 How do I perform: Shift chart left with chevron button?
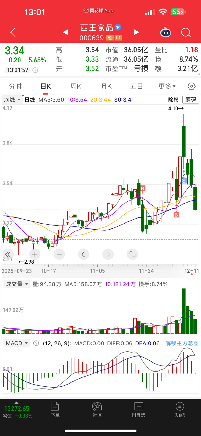click(x=83, y=254)
